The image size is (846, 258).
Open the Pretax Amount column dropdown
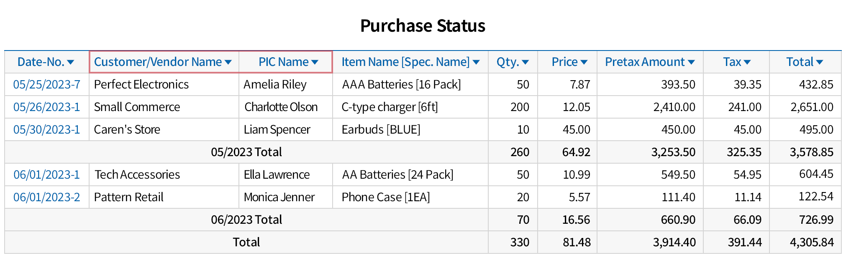click(x=691, y=62)
